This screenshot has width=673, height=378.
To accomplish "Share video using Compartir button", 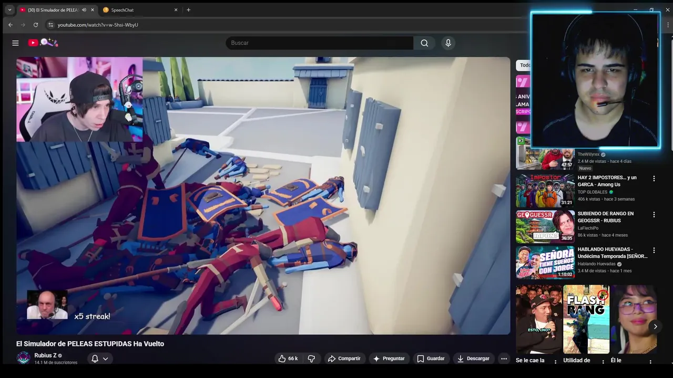I will [x=344, y=359].
